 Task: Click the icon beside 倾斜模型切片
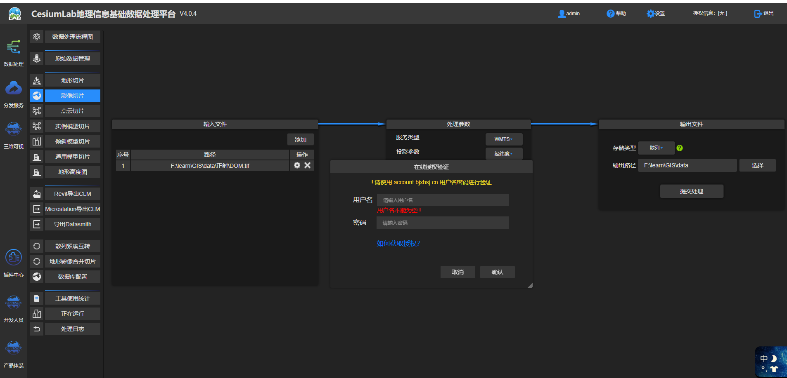point(37,141)
